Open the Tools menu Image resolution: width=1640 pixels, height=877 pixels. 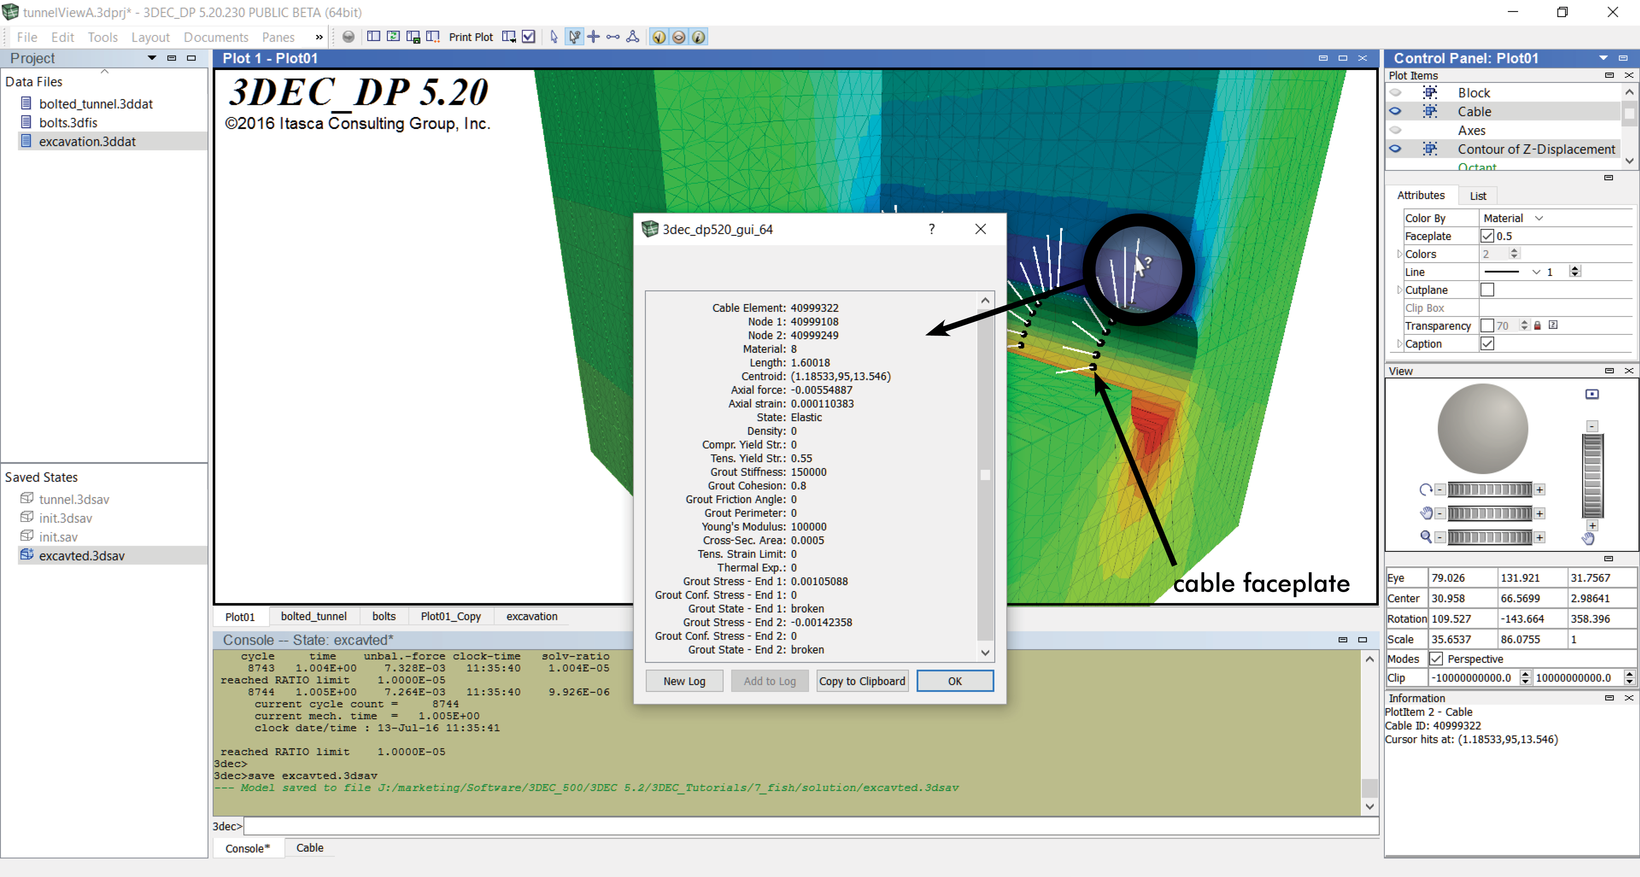click(102, 37)
